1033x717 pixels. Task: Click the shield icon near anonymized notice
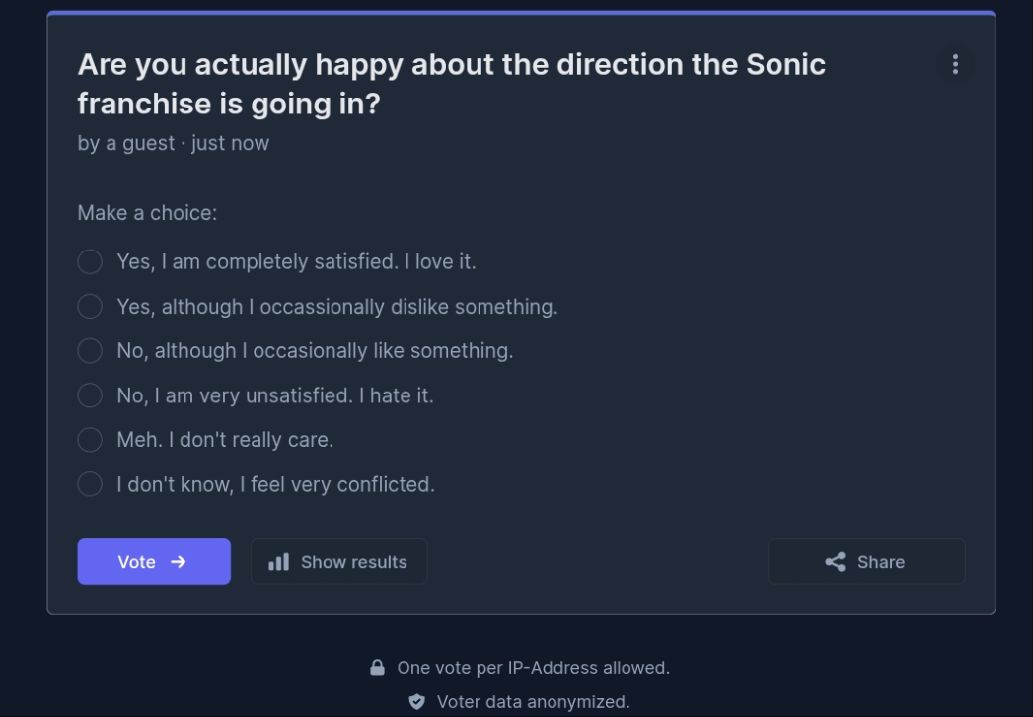tap(416, 702)
